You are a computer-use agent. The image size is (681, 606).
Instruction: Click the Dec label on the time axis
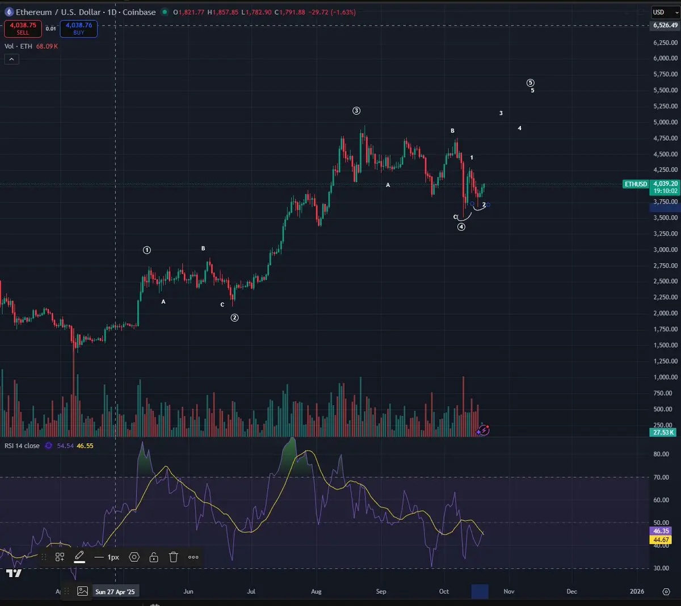(571, 591)
